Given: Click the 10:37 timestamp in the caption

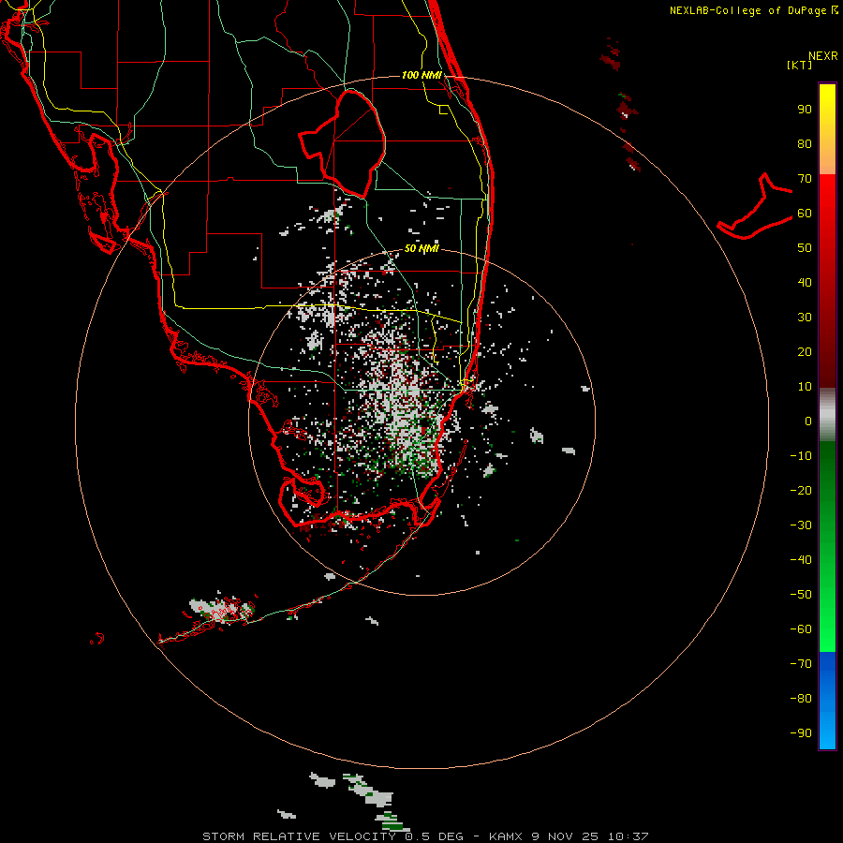Looking at the screenshot, I should 628,836.
